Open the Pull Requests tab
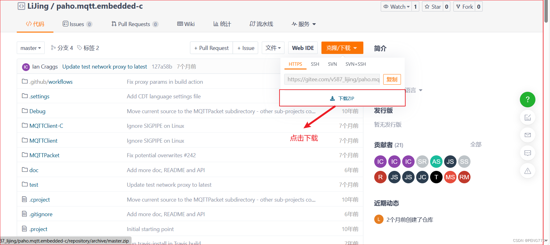Image resolution: width=550 pixels, height=245 pixels. coord(135,24)
